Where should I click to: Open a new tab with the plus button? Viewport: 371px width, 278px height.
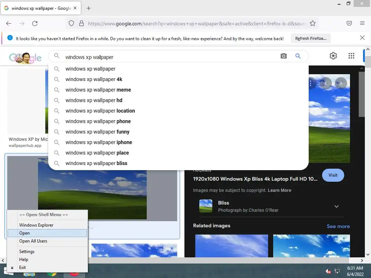(x=88, y=8)
